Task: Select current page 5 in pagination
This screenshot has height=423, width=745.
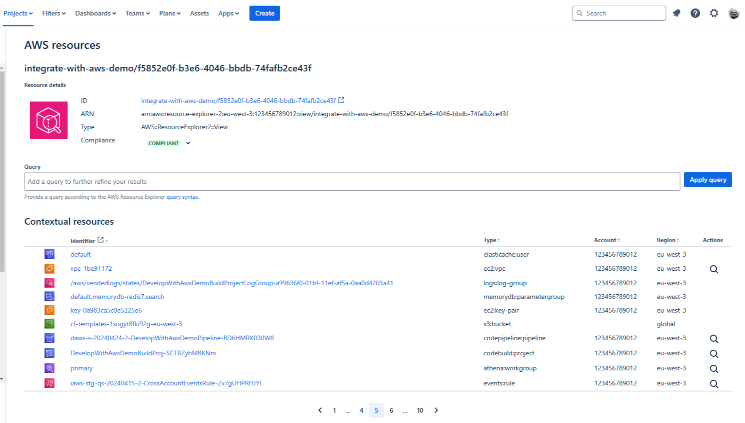Action: click(376, 410)
